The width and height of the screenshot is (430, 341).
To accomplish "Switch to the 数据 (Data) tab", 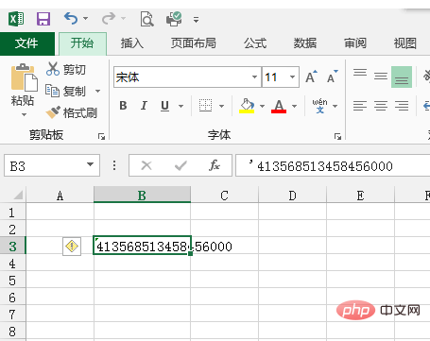I will [x=305, y=43].
